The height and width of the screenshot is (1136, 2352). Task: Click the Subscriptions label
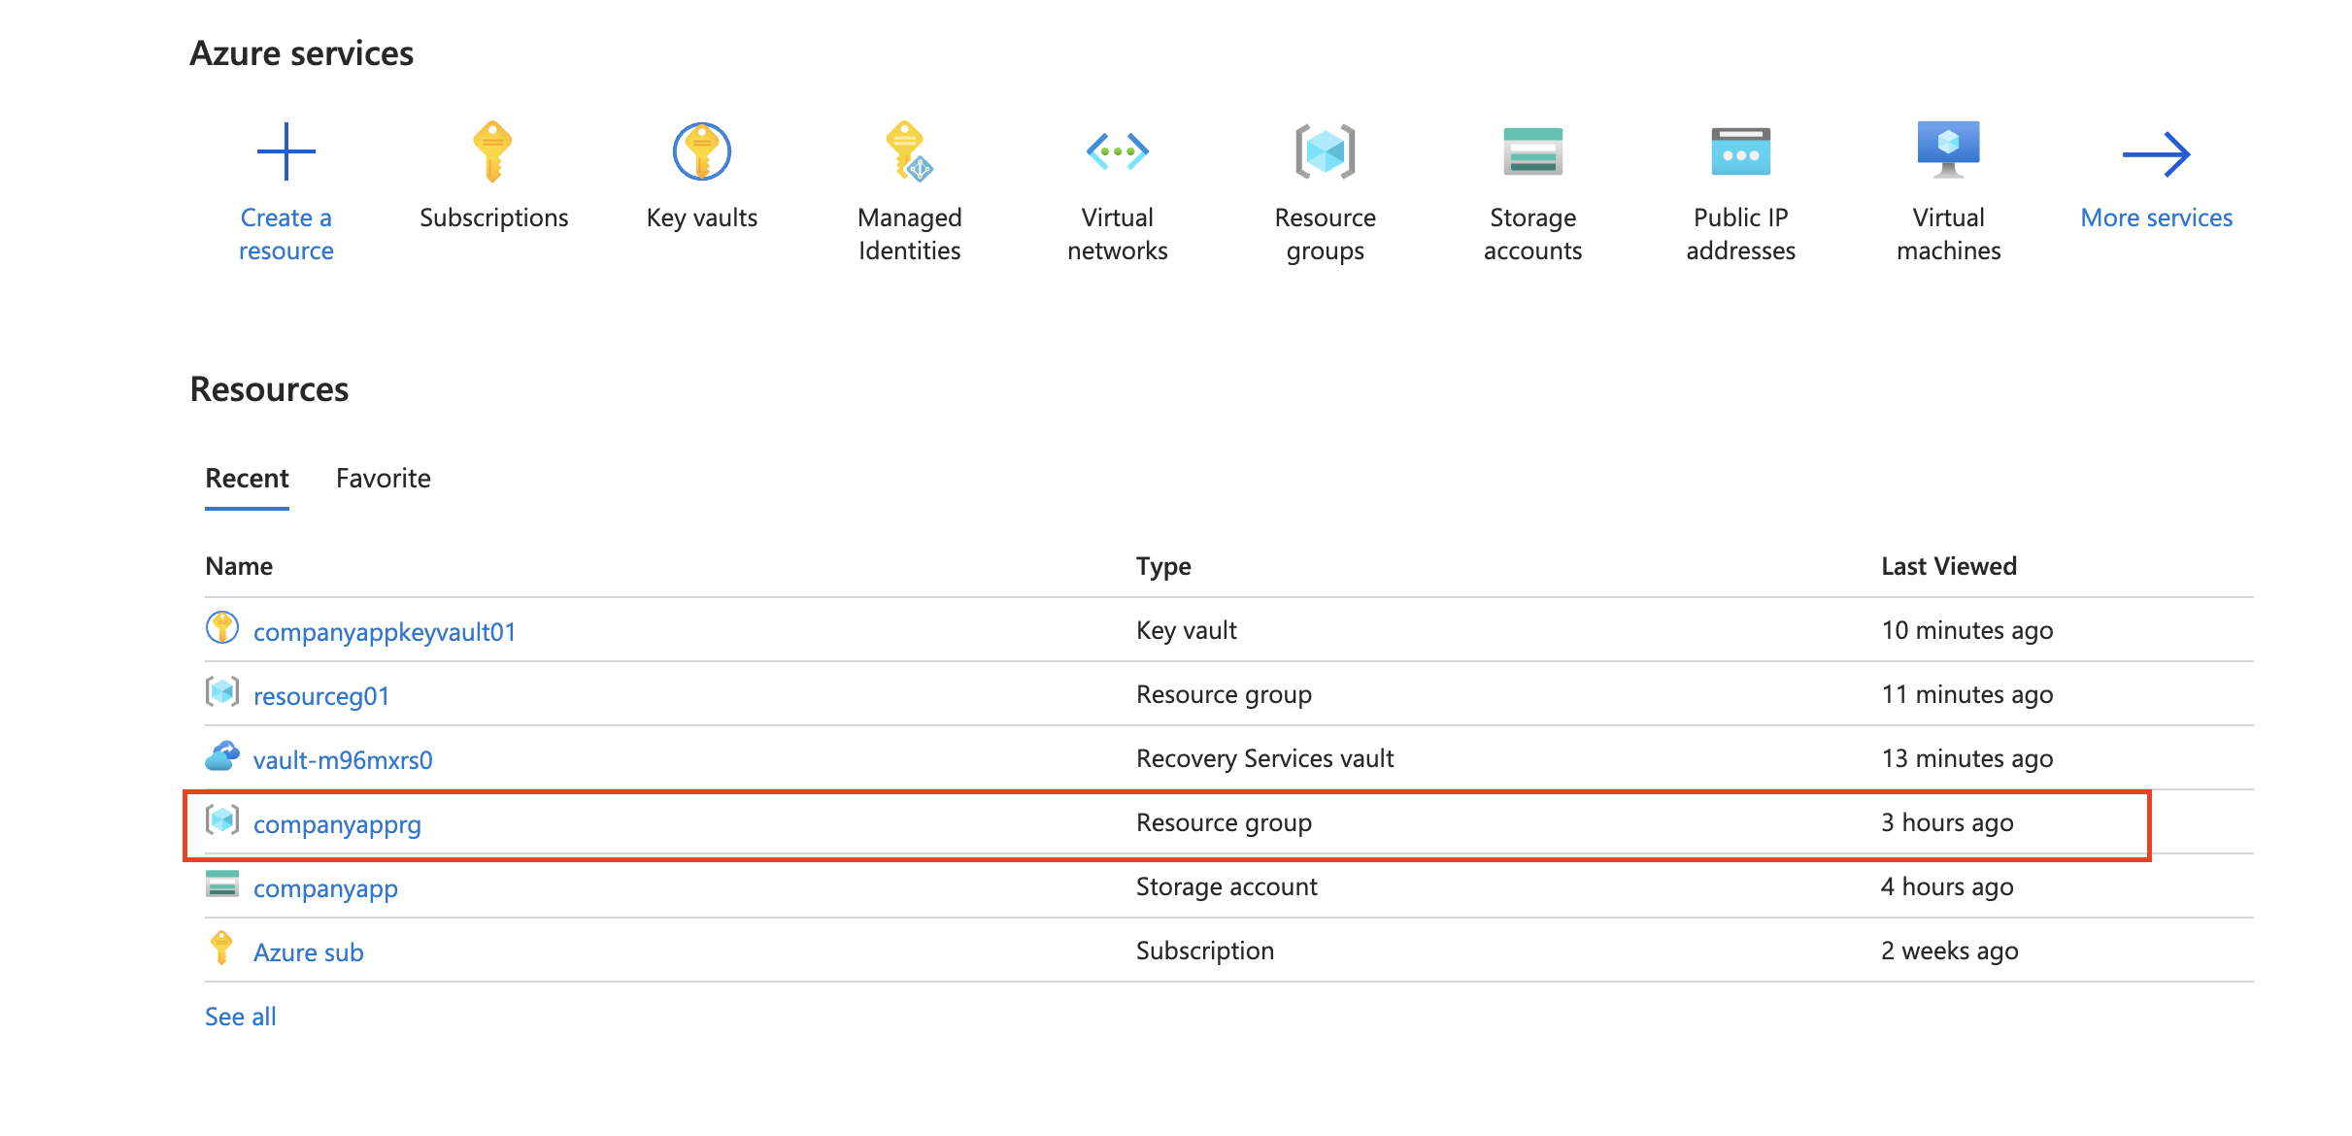[x=493, y=217]
